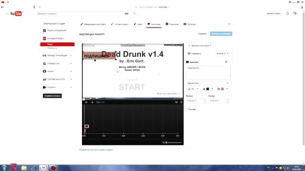
Task: Click the Менеджер видео sidebar icon
Action: pyautogui.click(x=44, y=38)
